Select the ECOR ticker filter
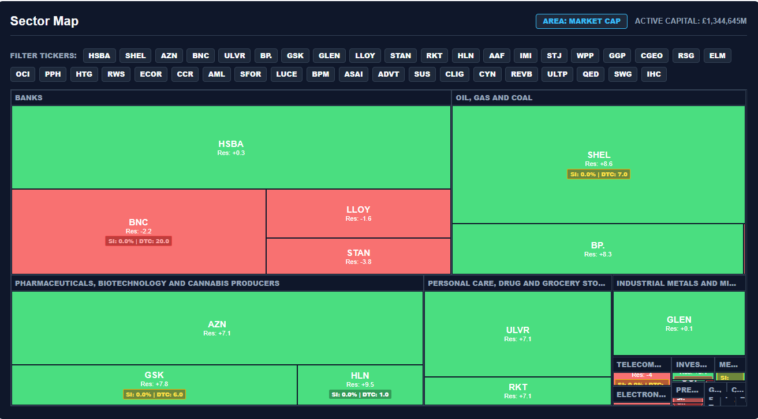Viewport: 758px width, 419px height. [151, 74]
